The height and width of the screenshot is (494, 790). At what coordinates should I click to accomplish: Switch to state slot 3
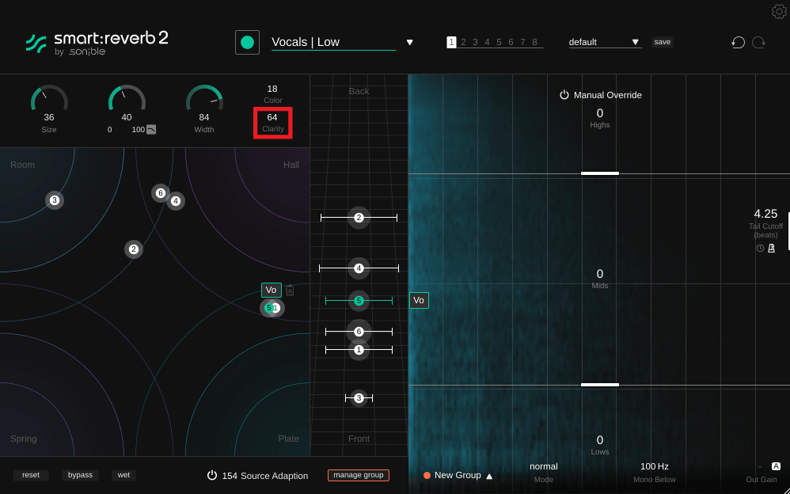coord(475,42)
